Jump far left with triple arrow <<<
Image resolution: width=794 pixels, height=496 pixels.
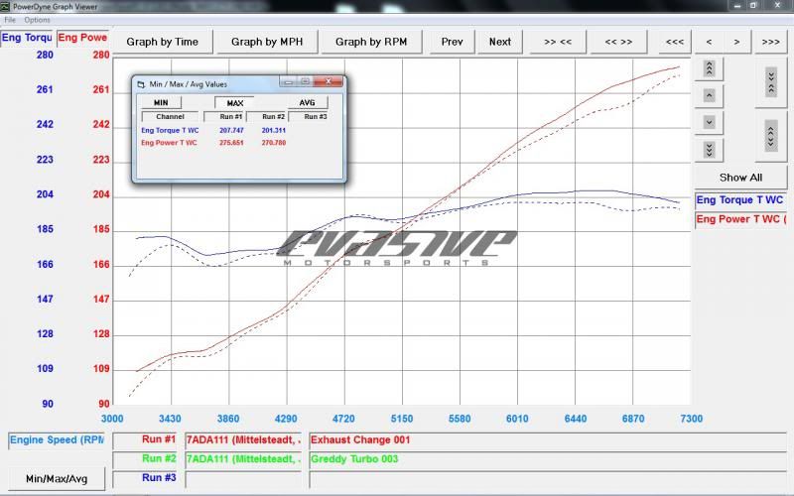pyautogui.click(x=675, y=42)
